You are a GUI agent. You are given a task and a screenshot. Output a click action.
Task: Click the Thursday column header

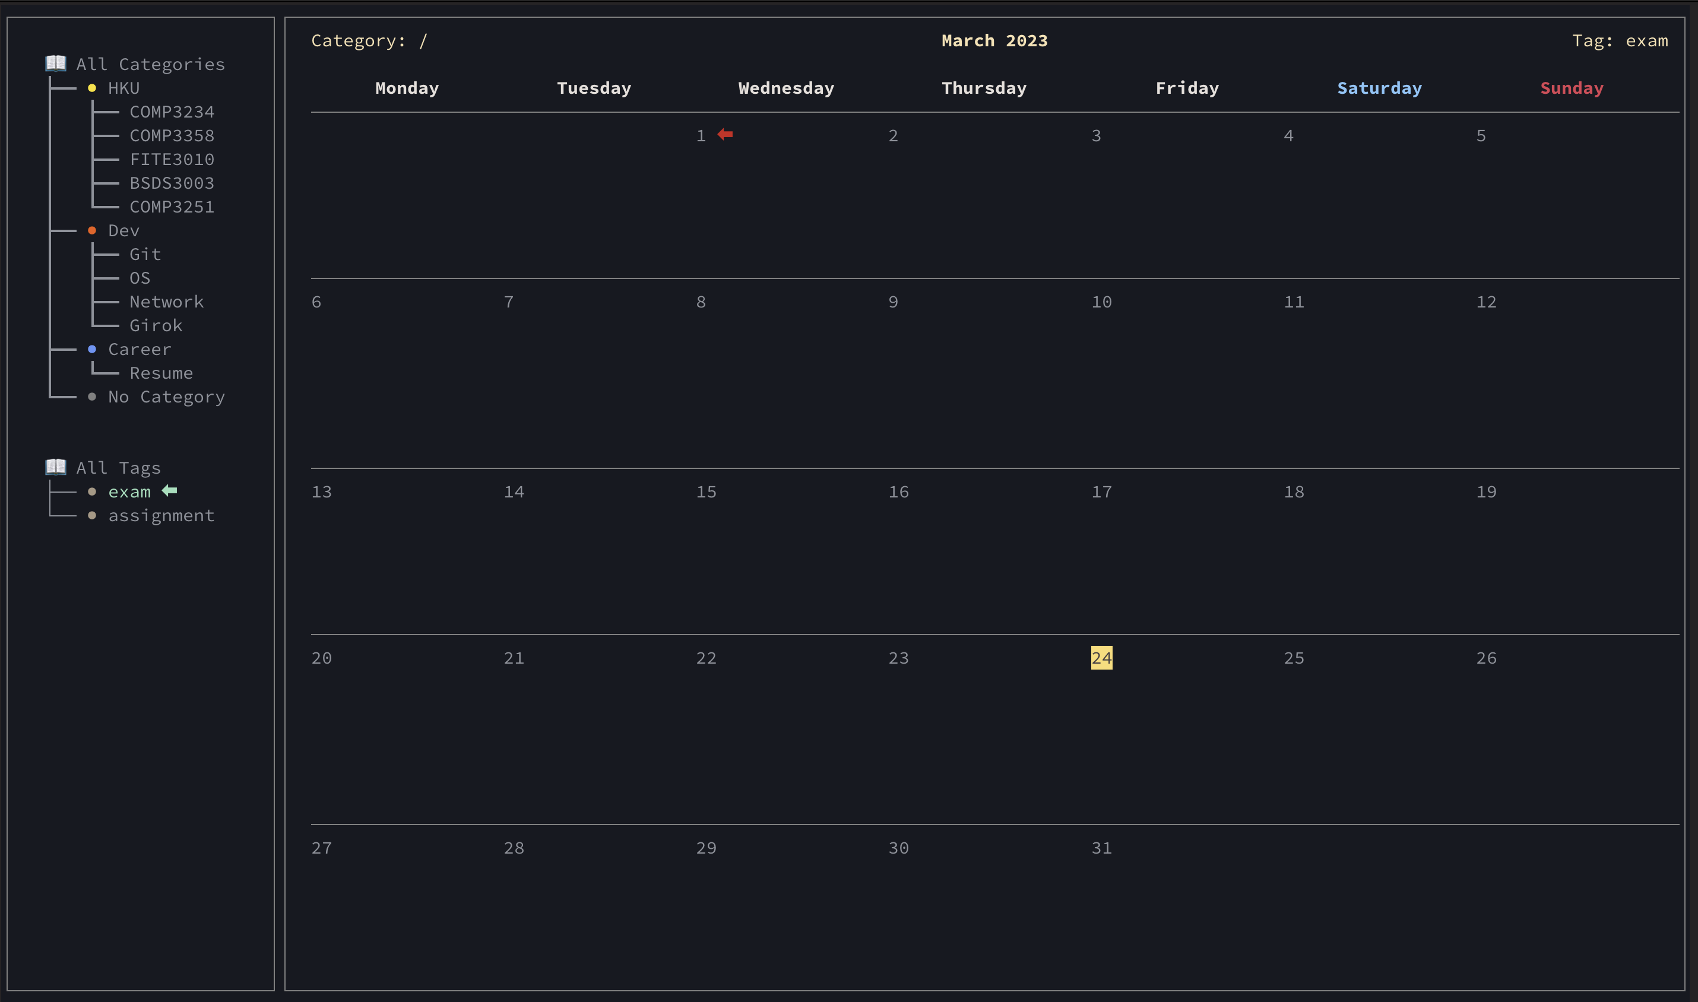point(984,88)
